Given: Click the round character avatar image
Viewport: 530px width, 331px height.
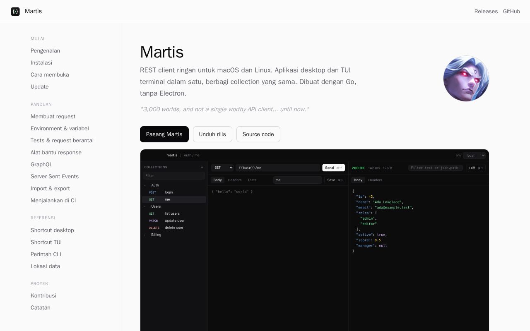Looking at the screenshot, I should click(466, 79).
